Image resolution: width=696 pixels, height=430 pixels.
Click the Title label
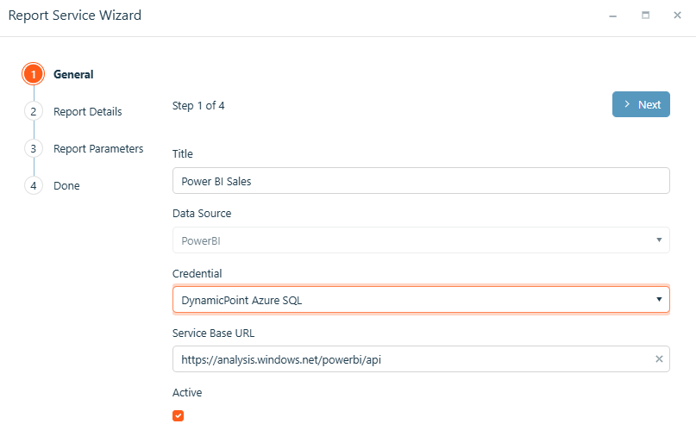(x=183, y=154)
